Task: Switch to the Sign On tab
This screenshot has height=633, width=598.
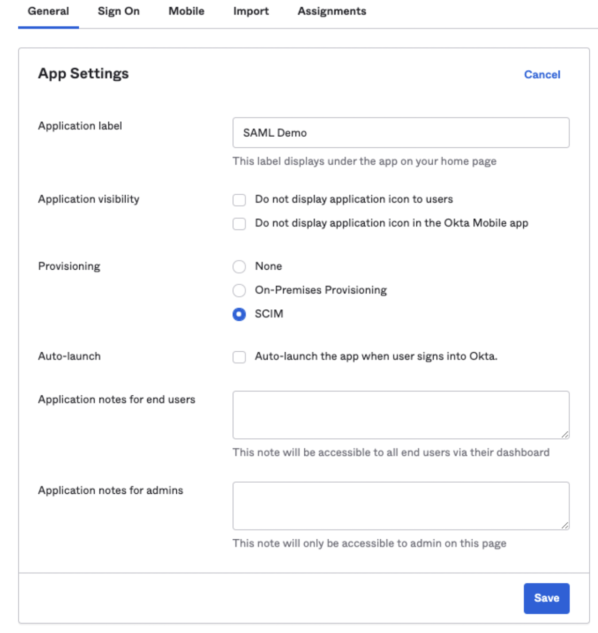Action: pyautogui.click(x=118, y=11)
